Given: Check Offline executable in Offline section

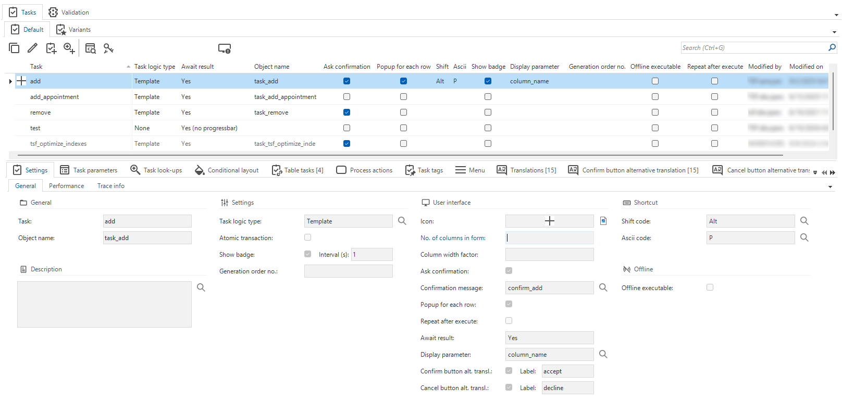Looking at the screenshot, I should (x=710, y=287).
